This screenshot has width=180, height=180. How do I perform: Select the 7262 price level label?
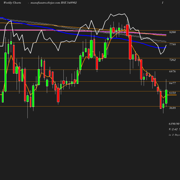(x=172, y=60)
